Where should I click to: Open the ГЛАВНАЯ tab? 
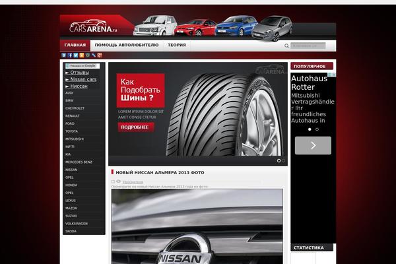pos(75,46)
